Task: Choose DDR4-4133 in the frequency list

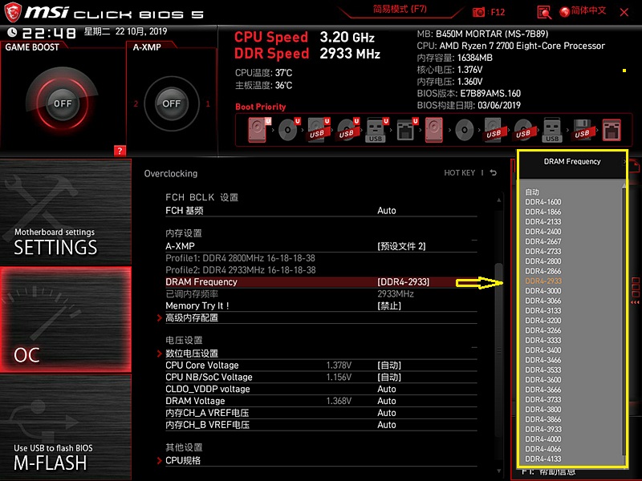Action: 543,459
